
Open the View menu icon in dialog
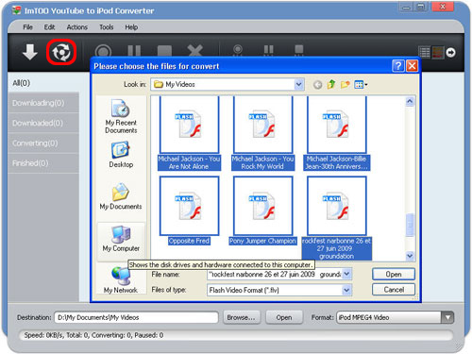click(361, 84)
